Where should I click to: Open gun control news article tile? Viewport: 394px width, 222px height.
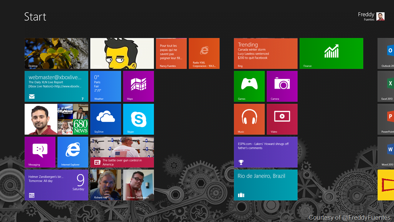122,152
